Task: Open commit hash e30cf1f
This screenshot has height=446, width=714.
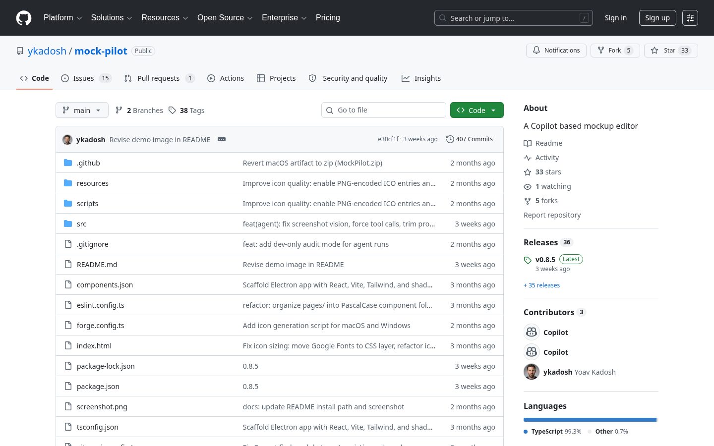Action: 388,139
